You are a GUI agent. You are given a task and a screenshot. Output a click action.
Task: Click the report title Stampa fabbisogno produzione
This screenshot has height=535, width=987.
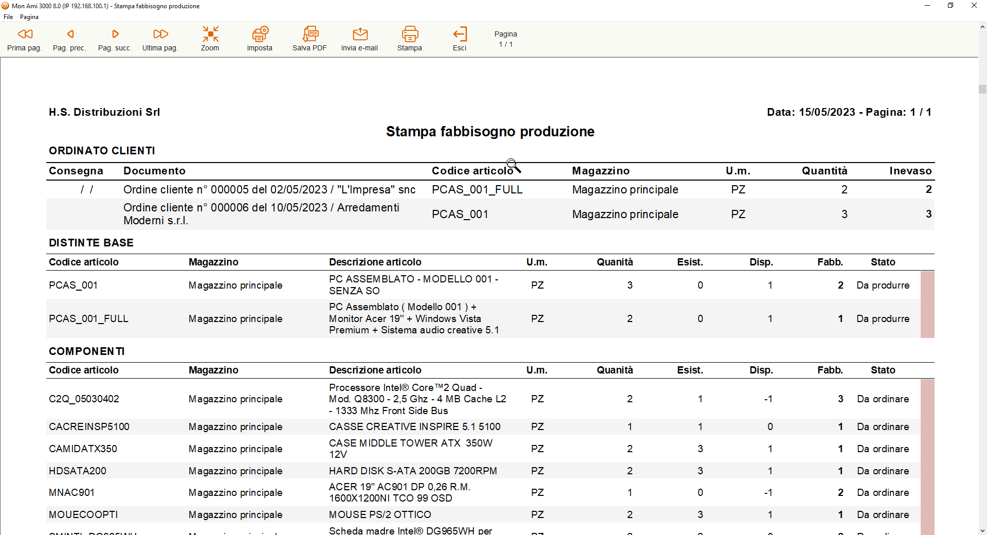(490, 132)
